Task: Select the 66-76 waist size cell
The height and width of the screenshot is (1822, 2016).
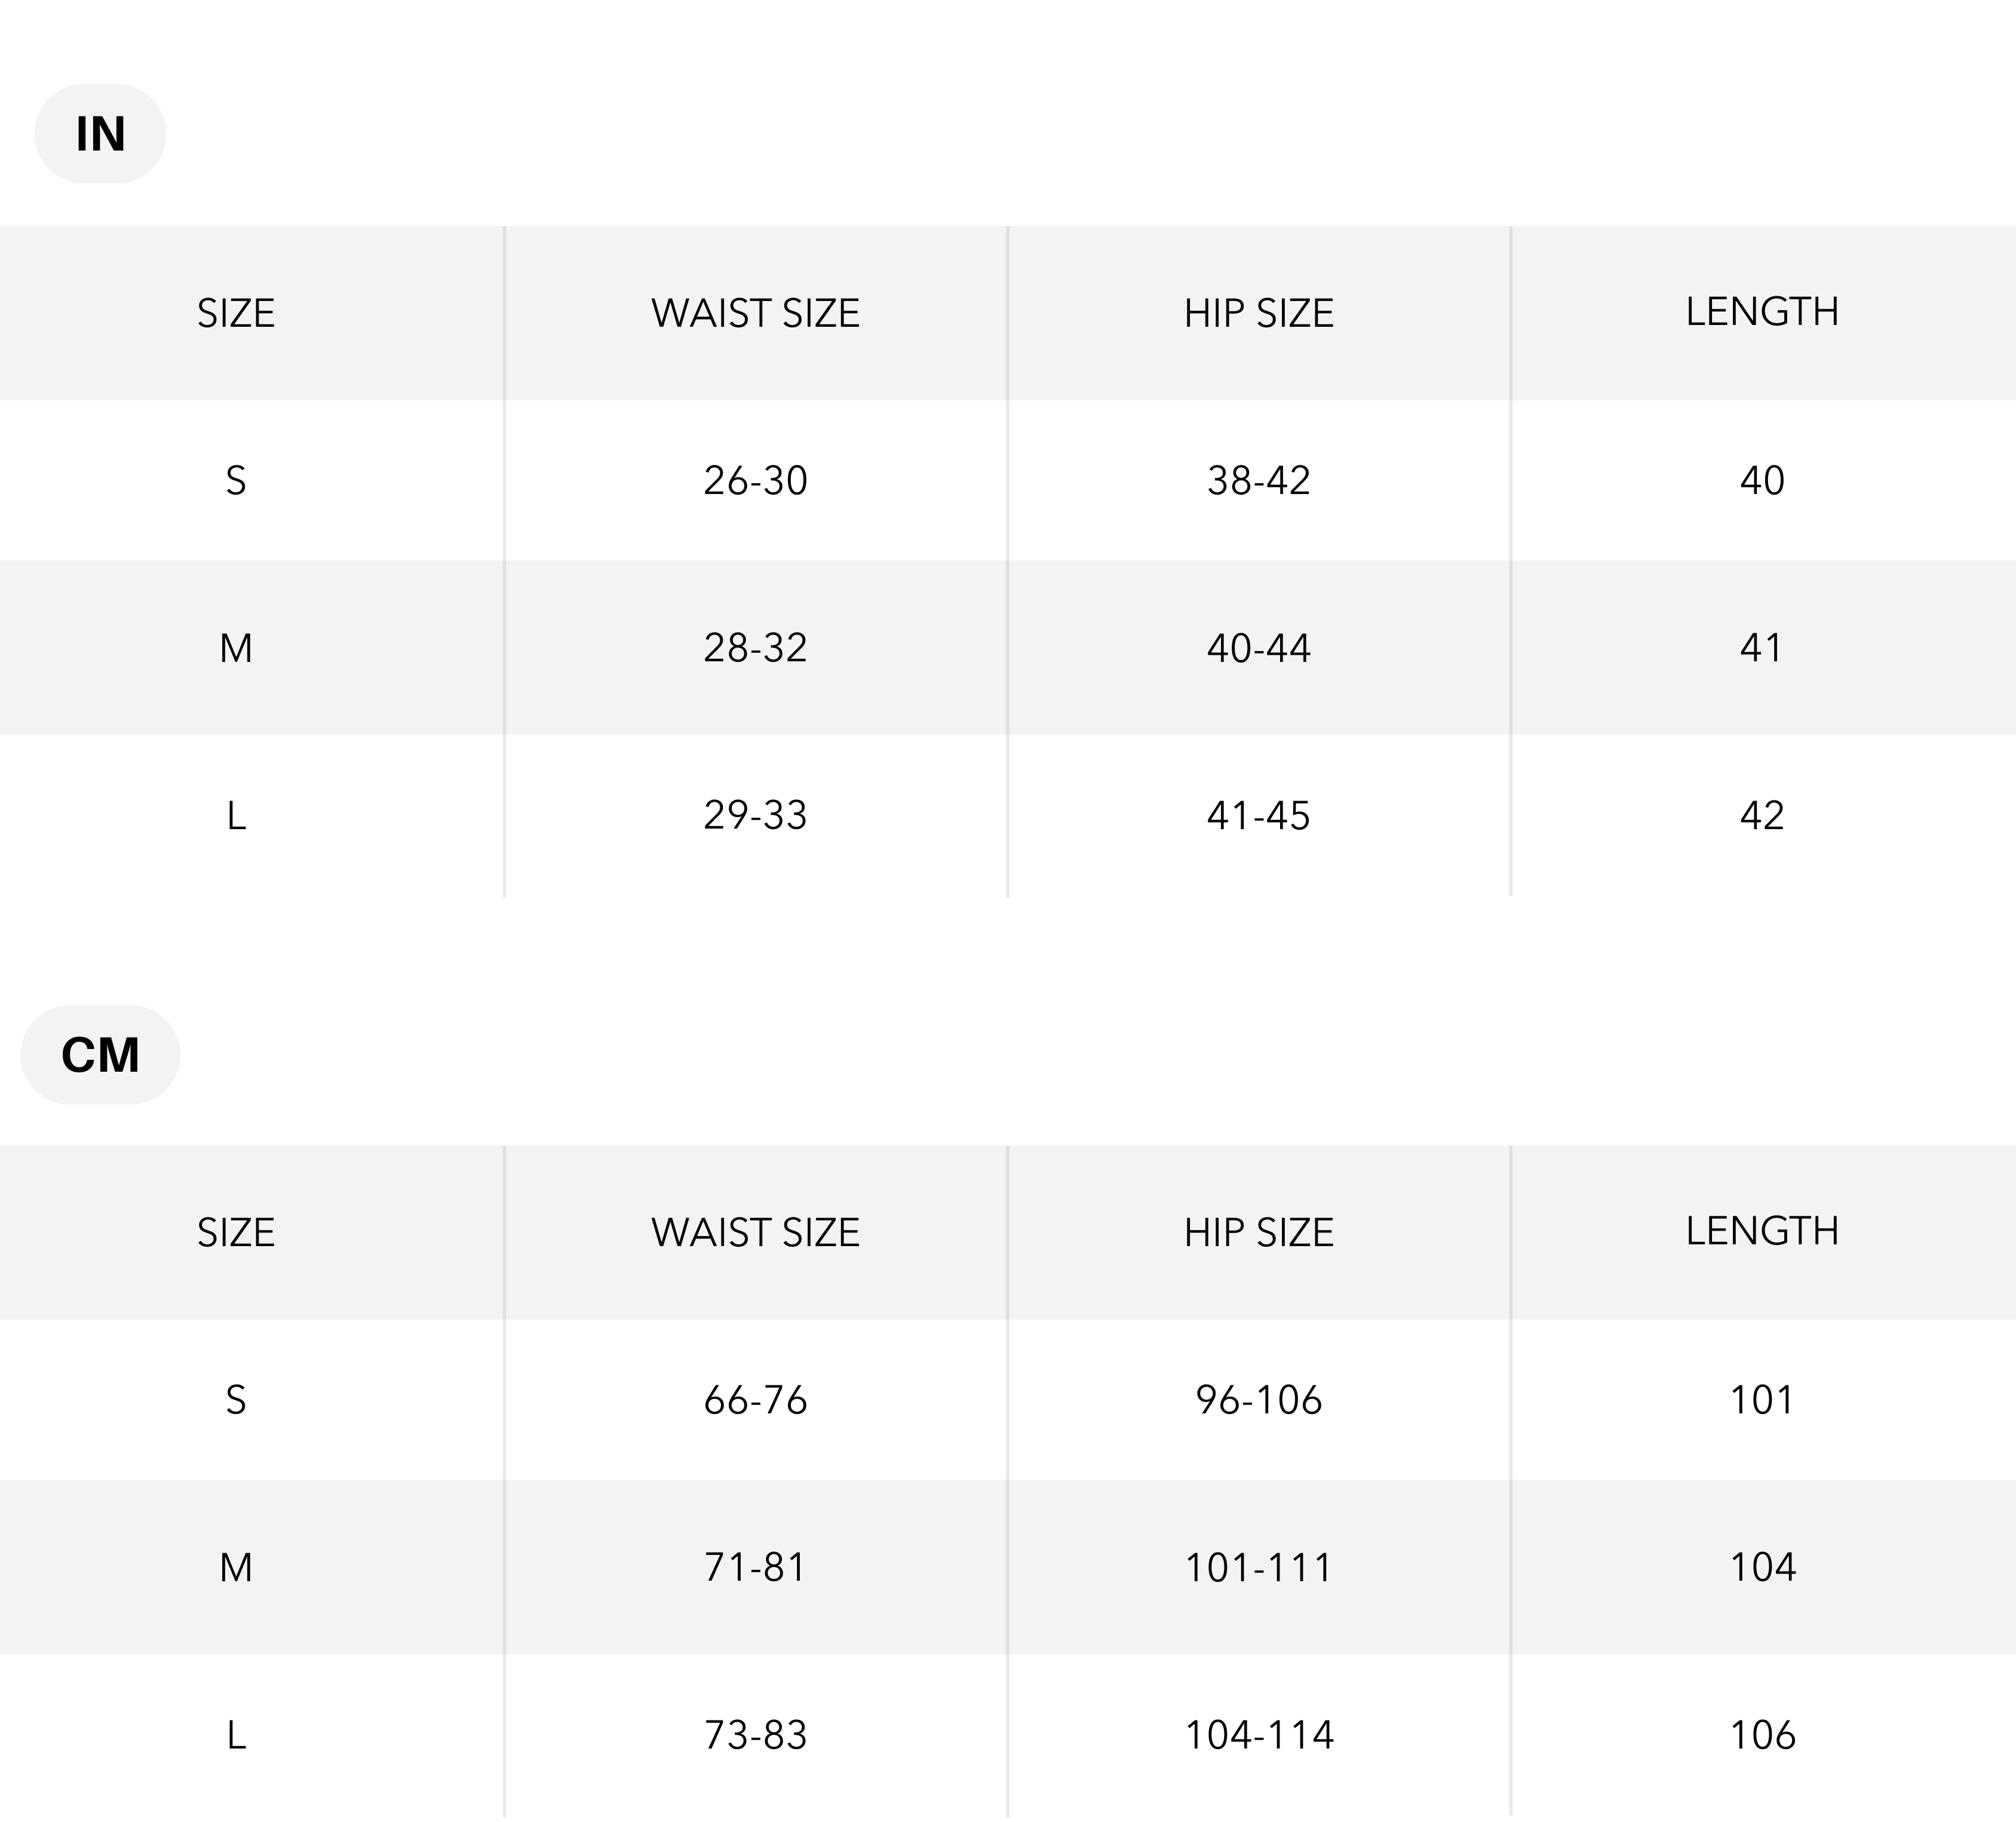Action: [x=755, y=1400]
